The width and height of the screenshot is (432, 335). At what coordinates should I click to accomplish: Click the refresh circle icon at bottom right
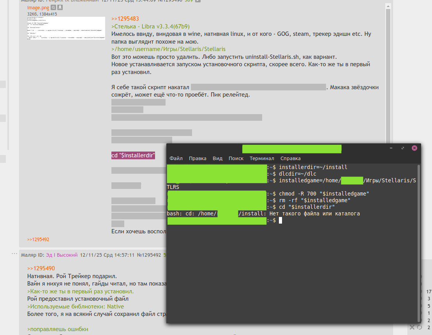420,327
